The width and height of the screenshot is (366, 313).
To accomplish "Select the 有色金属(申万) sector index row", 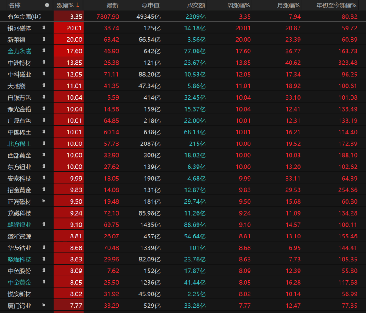I will (24, 16).
